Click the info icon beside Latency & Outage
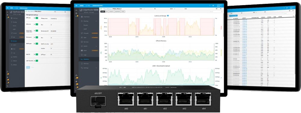 pos(168,16)
